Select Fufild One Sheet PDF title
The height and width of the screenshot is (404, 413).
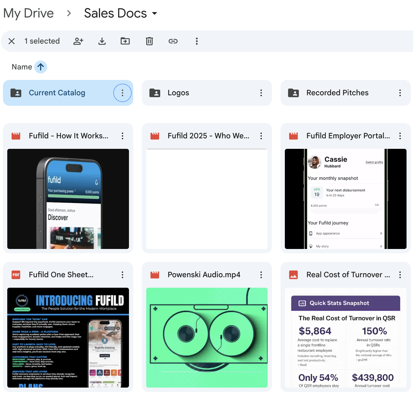pyautogui.click(x=61, y=275)
